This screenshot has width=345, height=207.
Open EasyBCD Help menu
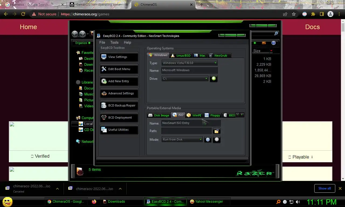coord(127,42)
